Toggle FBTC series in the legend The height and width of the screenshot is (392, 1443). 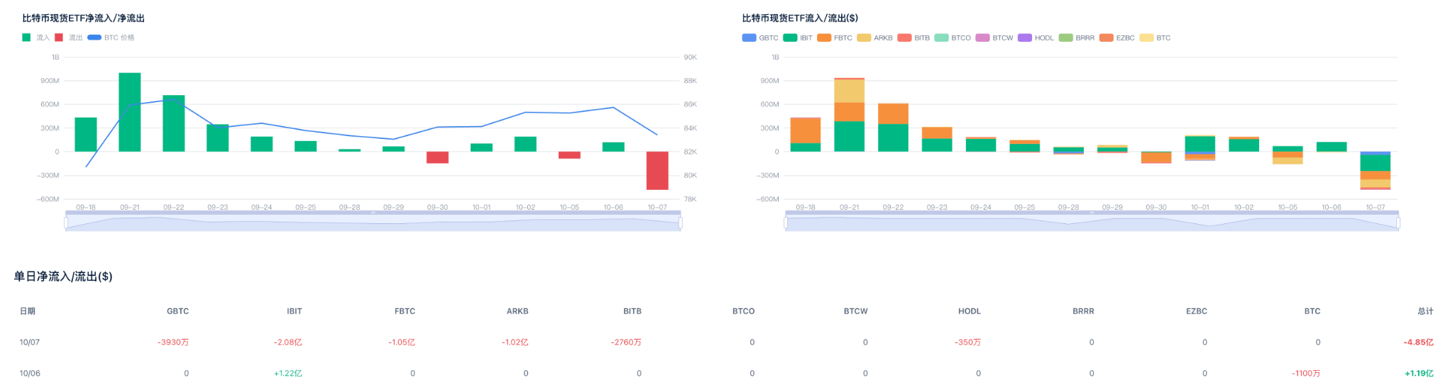[835, 38]
